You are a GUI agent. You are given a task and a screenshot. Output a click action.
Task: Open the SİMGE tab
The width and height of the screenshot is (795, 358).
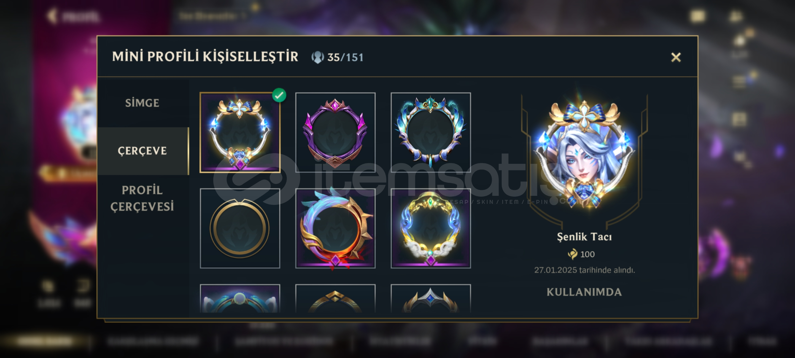point(142,103)
